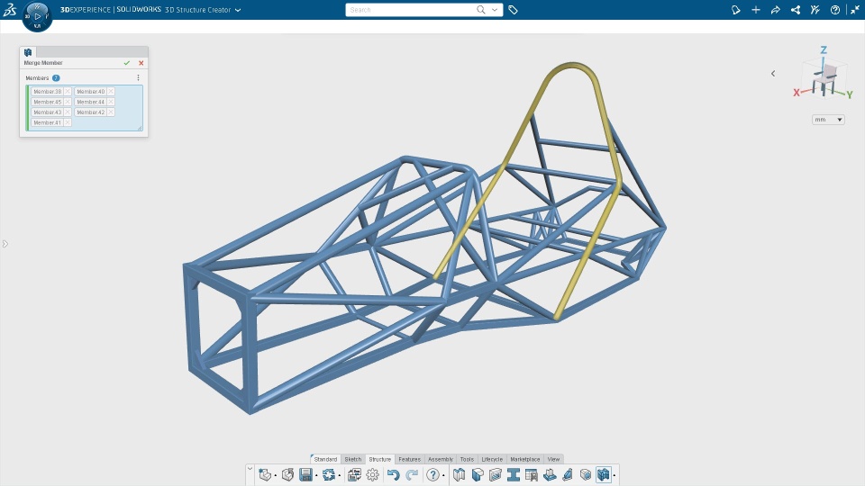Switch to the Marketplace tab
The height and width of the screenshot is (486, 865).
524,459
